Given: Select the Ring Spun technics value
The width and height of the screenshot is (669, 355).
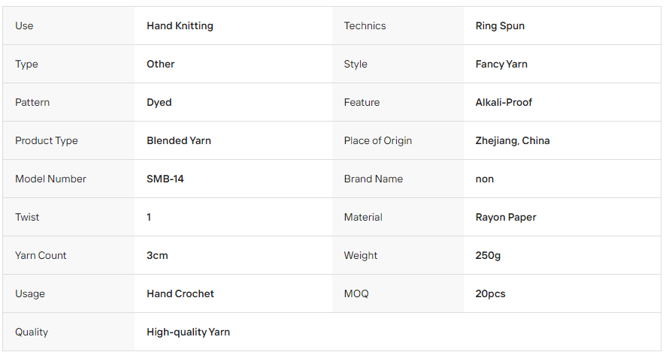Looking at the screenshot, I should (500, 26).
